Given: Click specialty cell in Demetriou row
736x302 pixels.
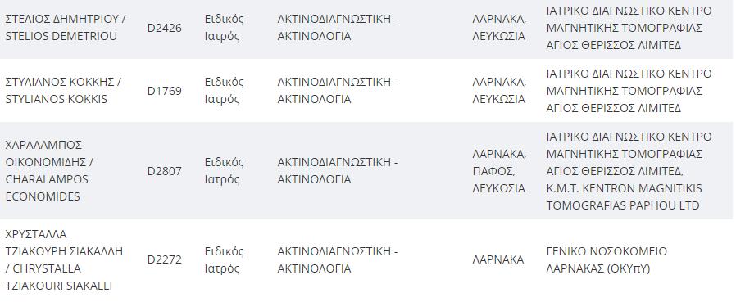Looking at the screenshot, I should coord(338,28).
